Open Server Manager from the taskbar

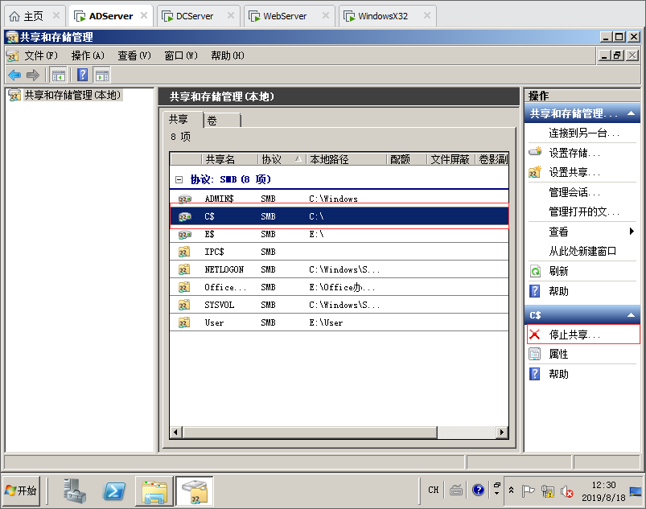pos(75,491)
